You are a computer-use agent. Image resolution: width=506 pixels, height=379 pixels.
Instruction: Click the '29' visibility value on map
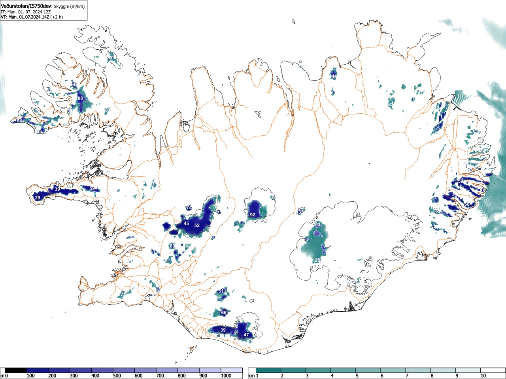[x=38, y=198]
